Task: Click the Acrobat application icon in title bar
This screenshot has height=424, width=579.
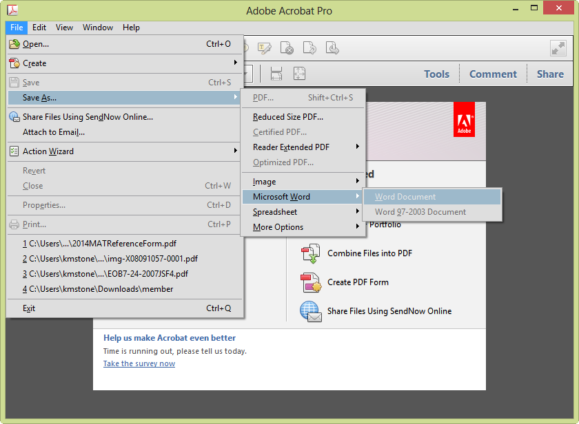Action: 13,10
